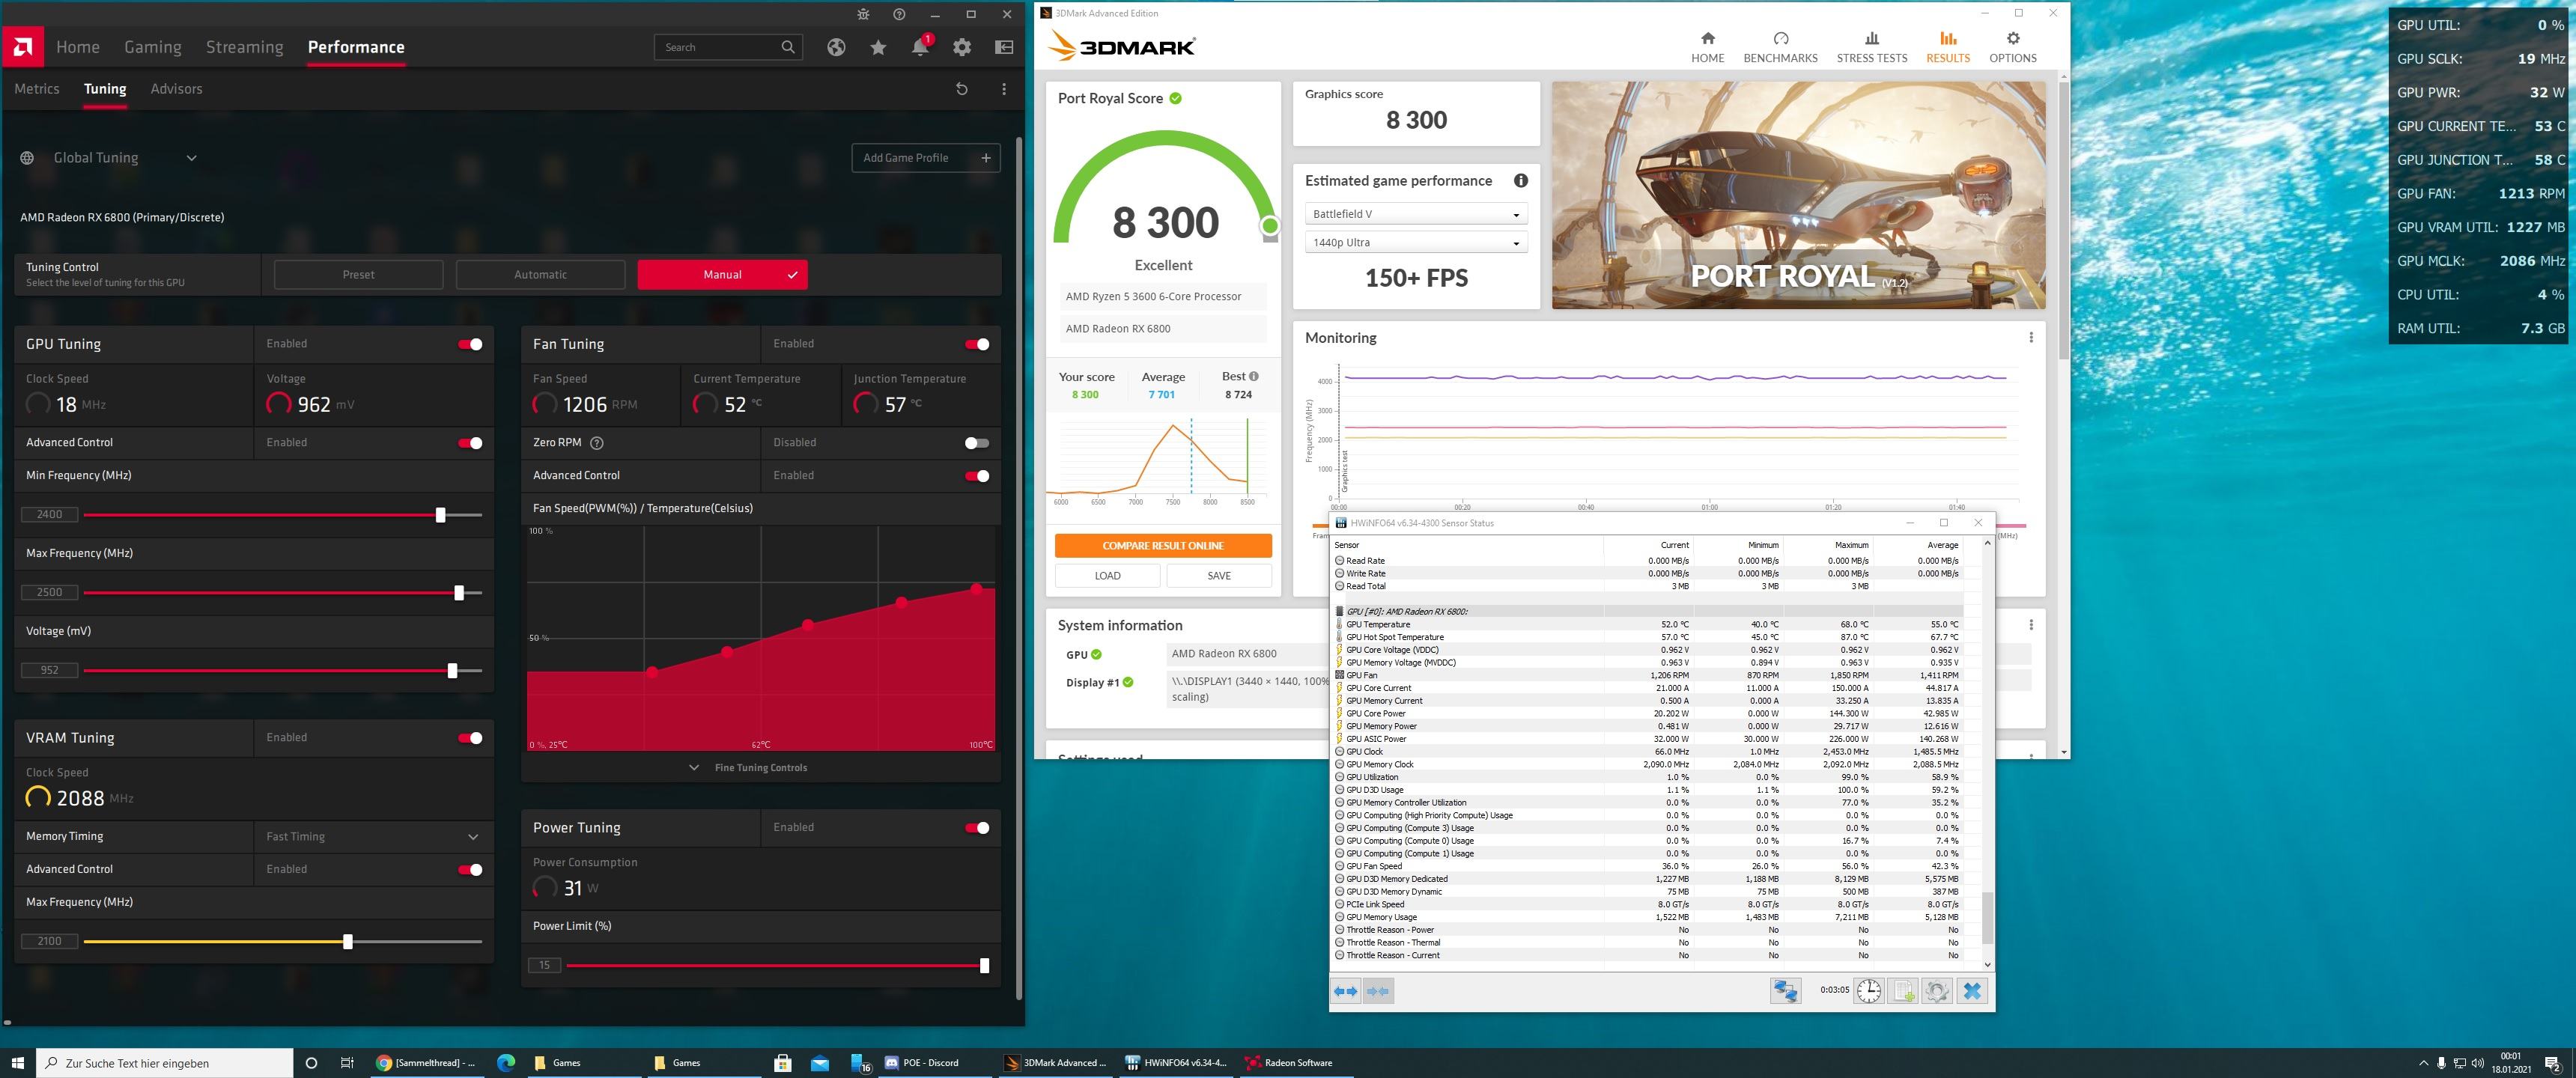
Task: Open the Gaming tab in Radeon Software
Action: [x=153, y=47]
